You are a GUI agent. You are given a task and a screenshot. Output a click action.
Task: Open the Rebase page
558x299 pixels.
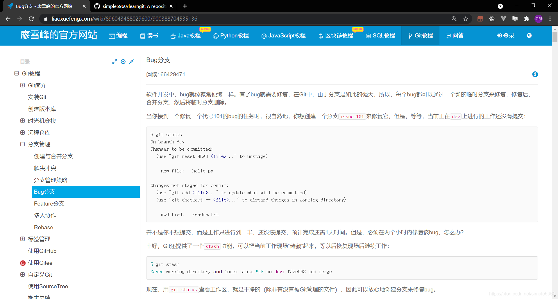[44, 227]
